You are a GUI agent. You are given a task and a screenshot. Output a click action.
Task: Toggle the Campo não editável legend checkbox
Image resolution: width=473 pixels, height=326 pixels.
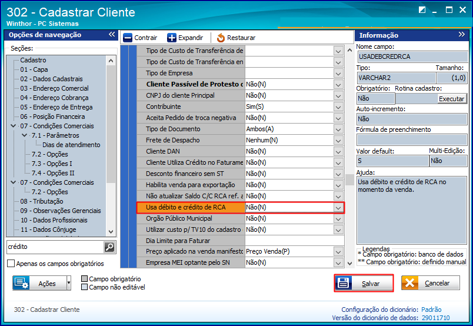click(85, 287)
